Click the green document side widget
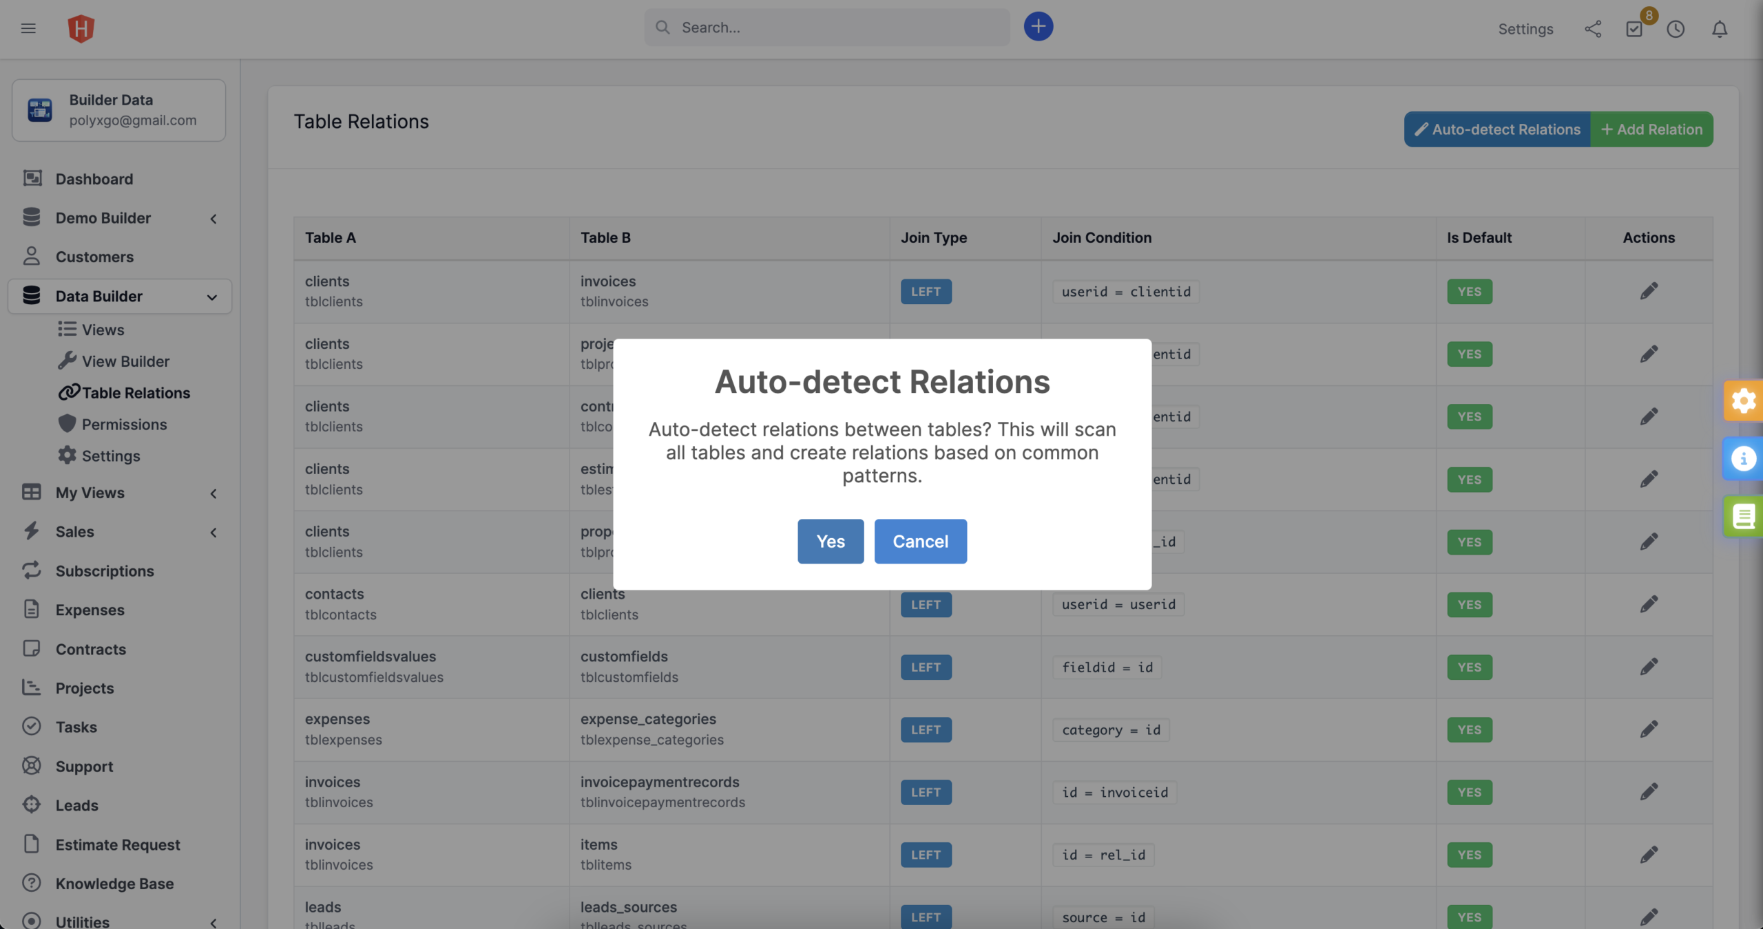 1743,516
